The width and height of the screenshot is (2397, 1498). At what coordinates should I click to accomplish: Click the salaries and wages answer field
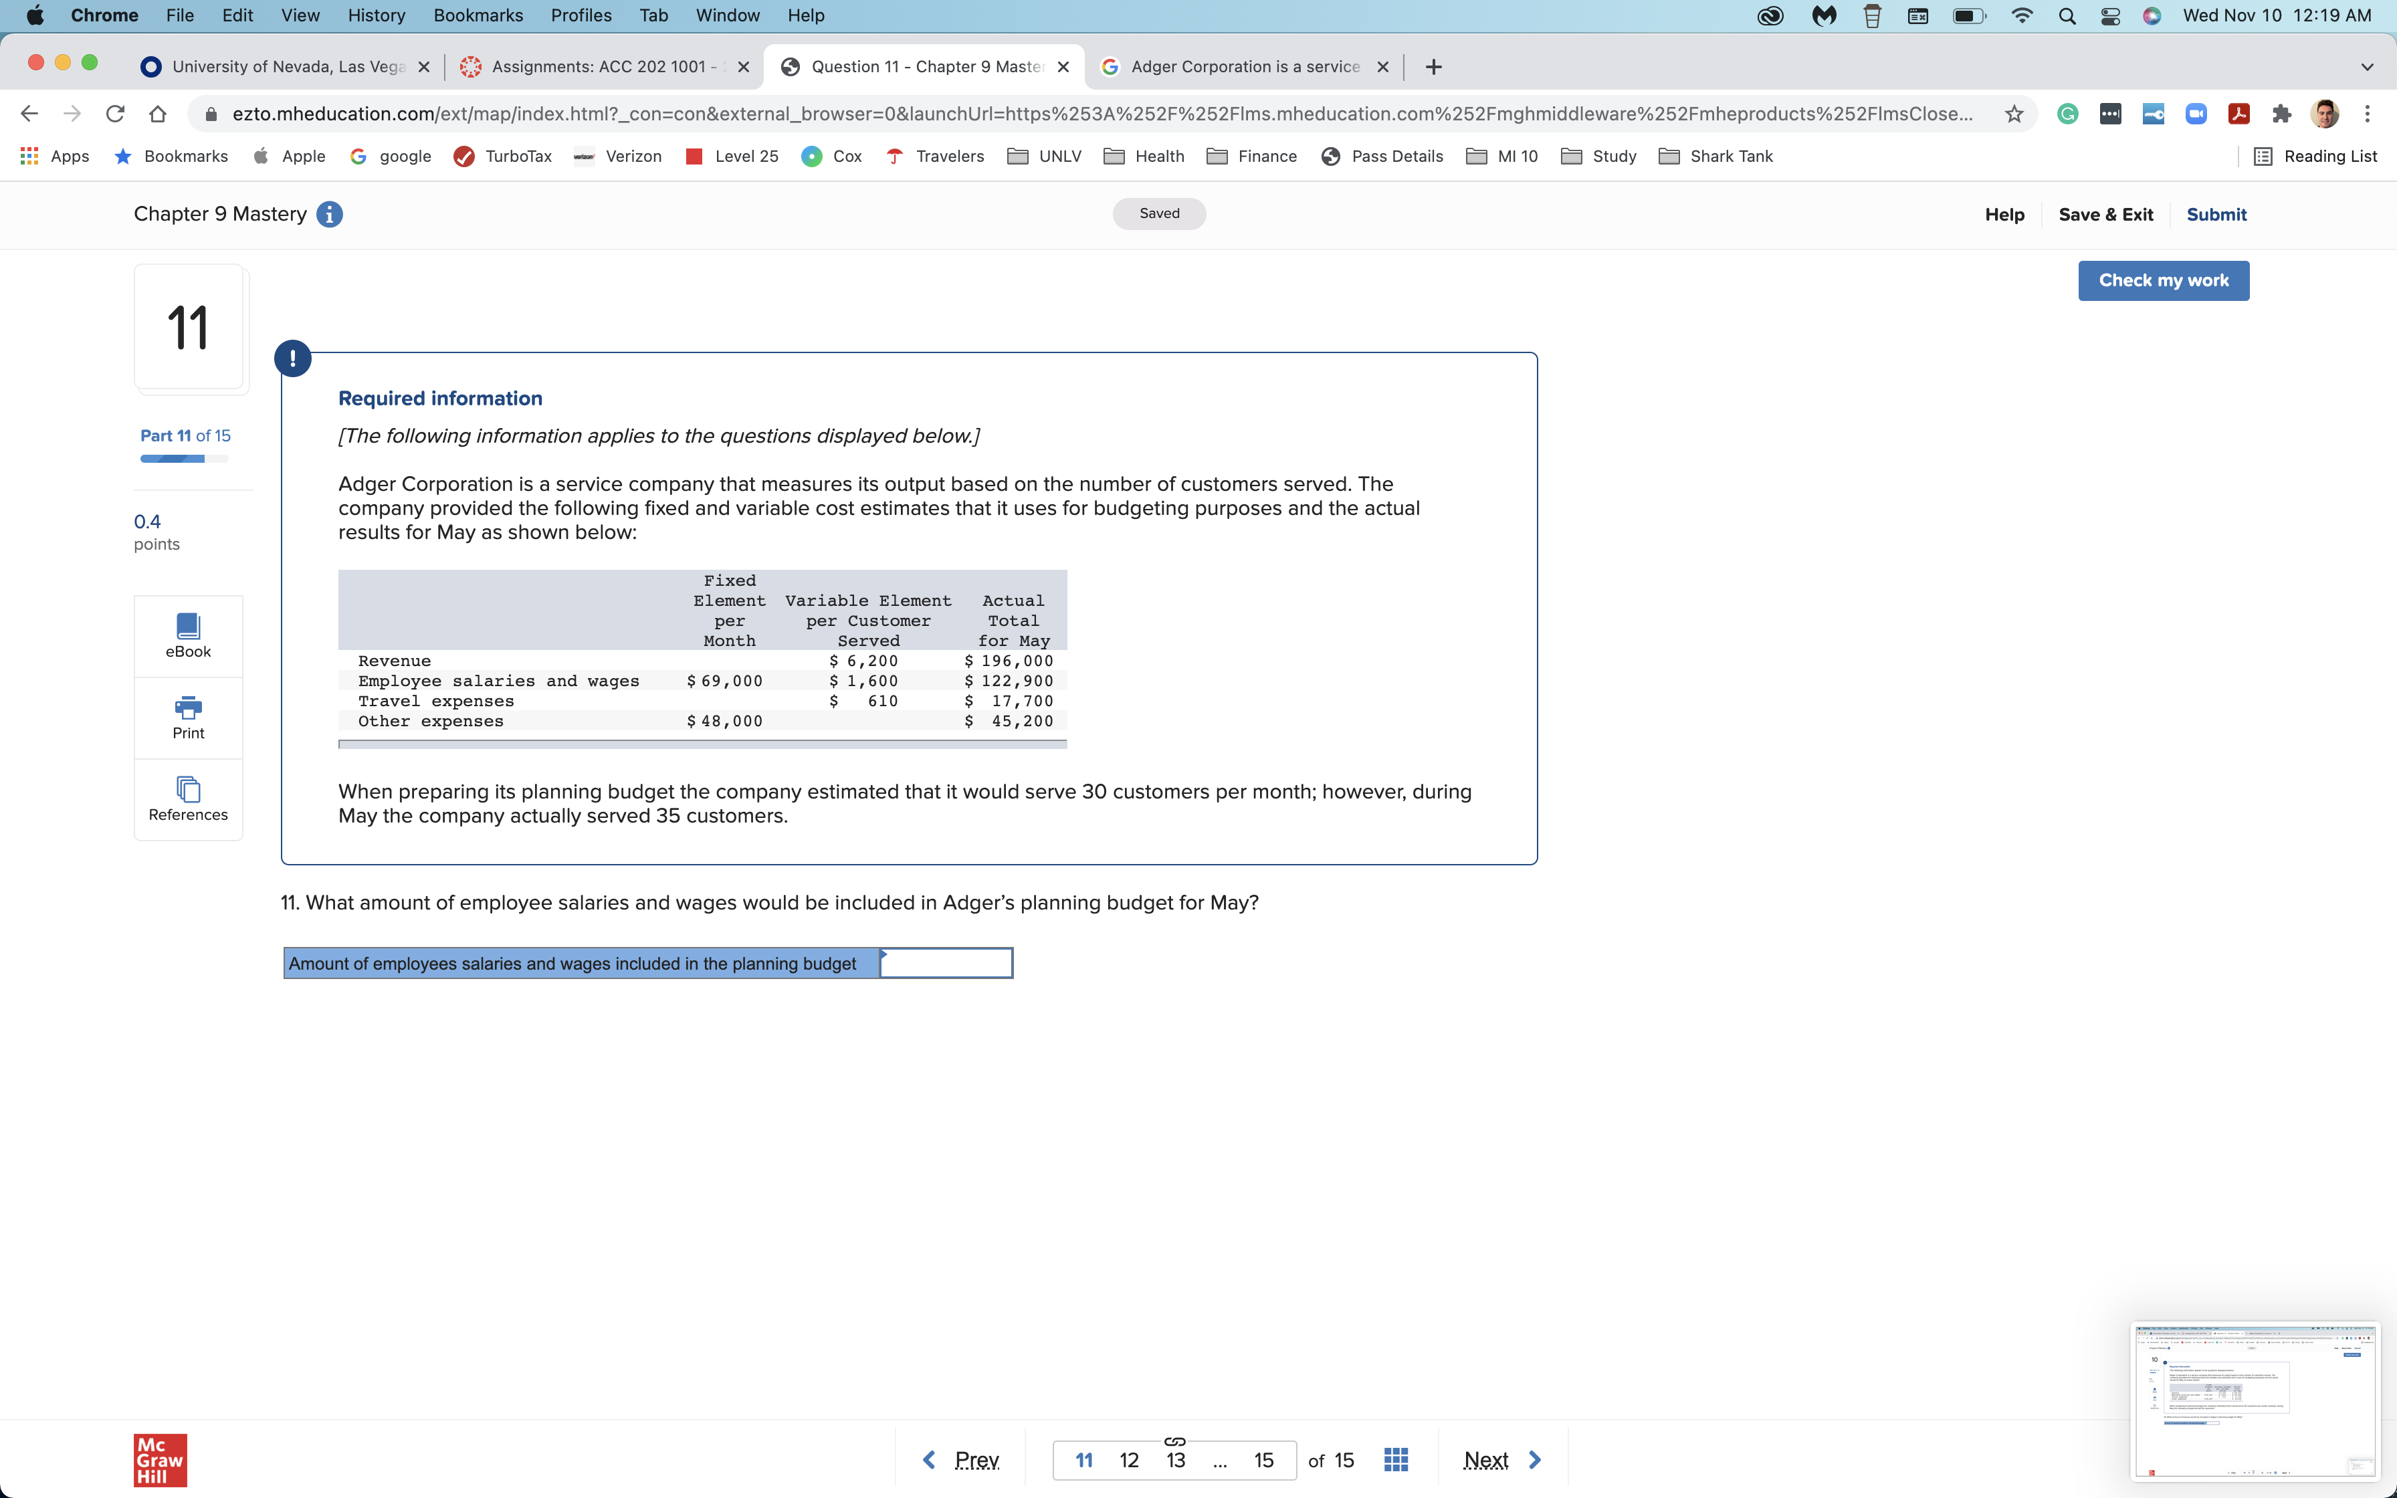(946, 963)
